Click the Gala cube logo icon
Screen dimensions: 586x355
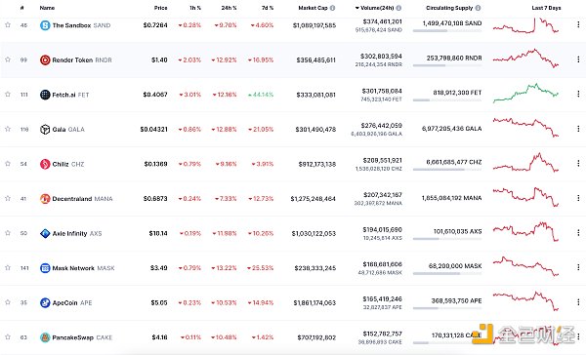(45, 129)
